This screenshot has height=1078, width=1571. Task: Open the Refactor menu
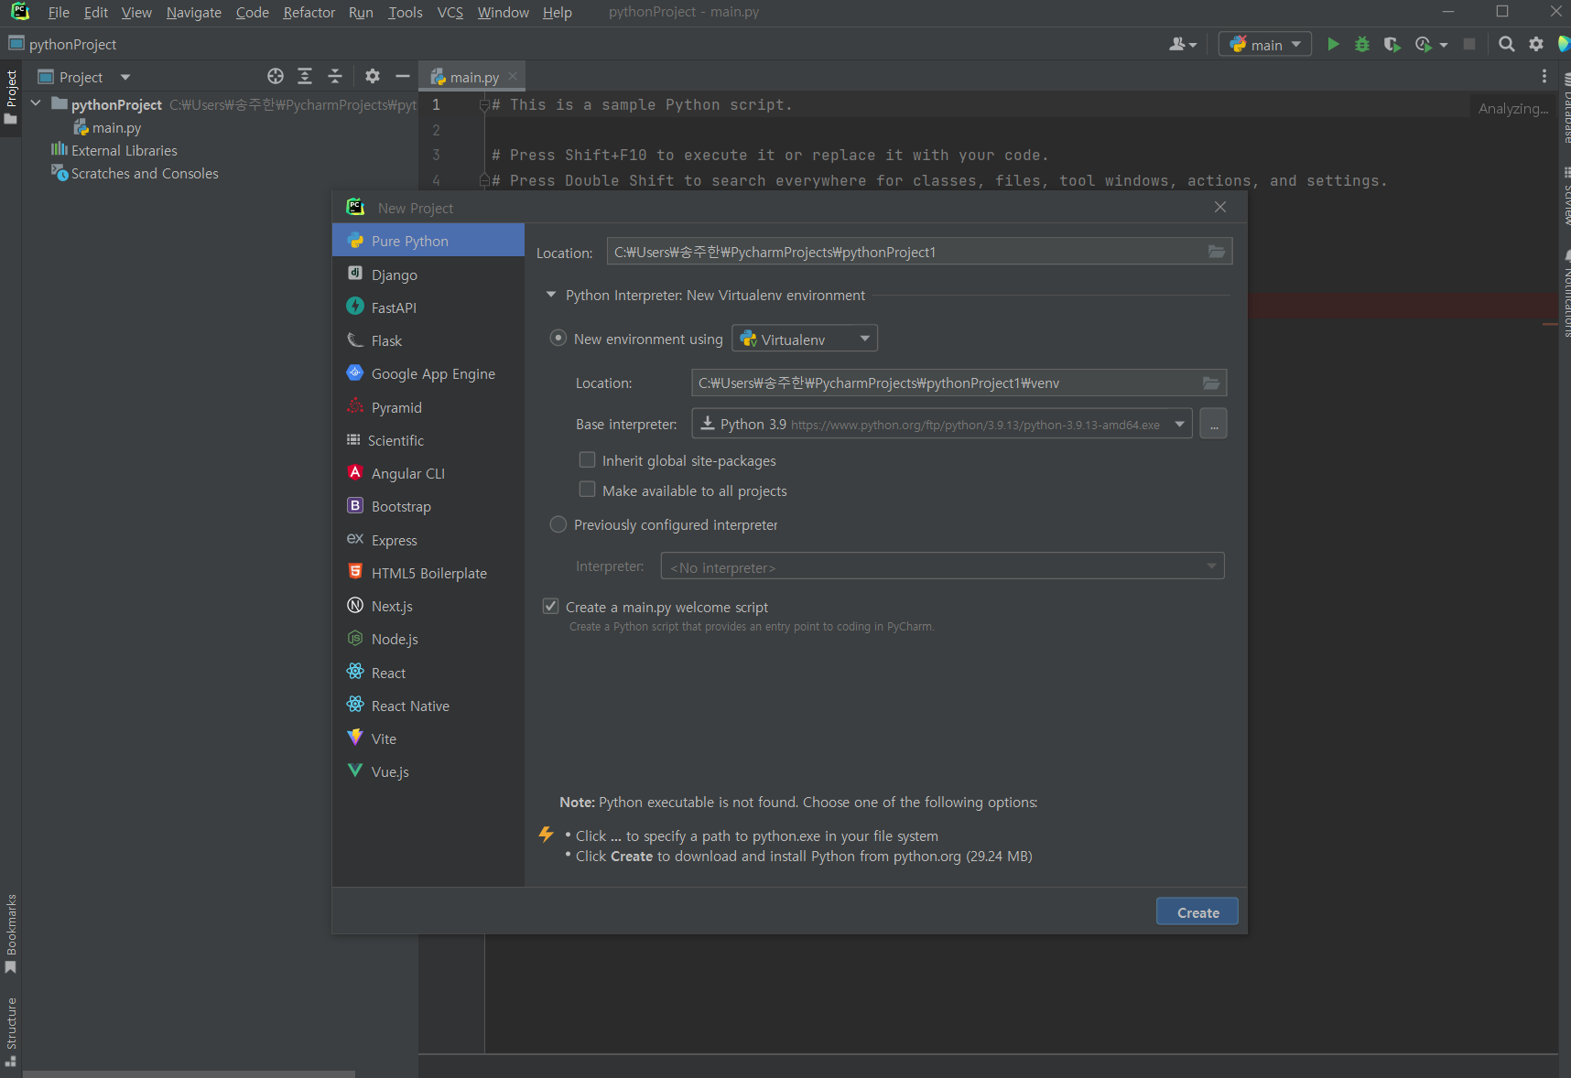[x=309, y=12]
